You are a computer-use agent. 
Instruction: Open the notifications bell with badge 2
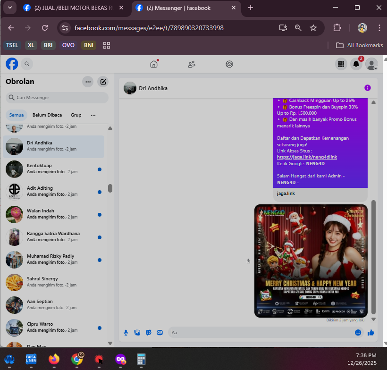point(356,64)
